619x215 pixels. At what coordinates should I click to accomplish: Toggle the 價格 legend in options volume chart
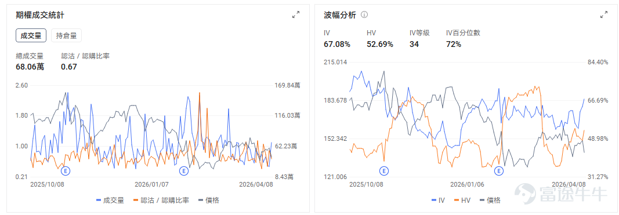coord(208,201)
